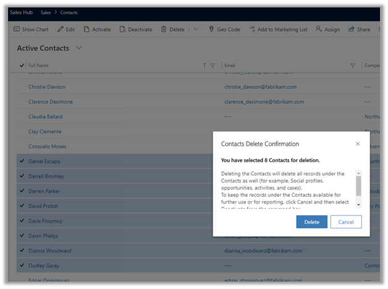Click the Show Chart icon
The height and width of the screenshot is (289, 388).
17,29
